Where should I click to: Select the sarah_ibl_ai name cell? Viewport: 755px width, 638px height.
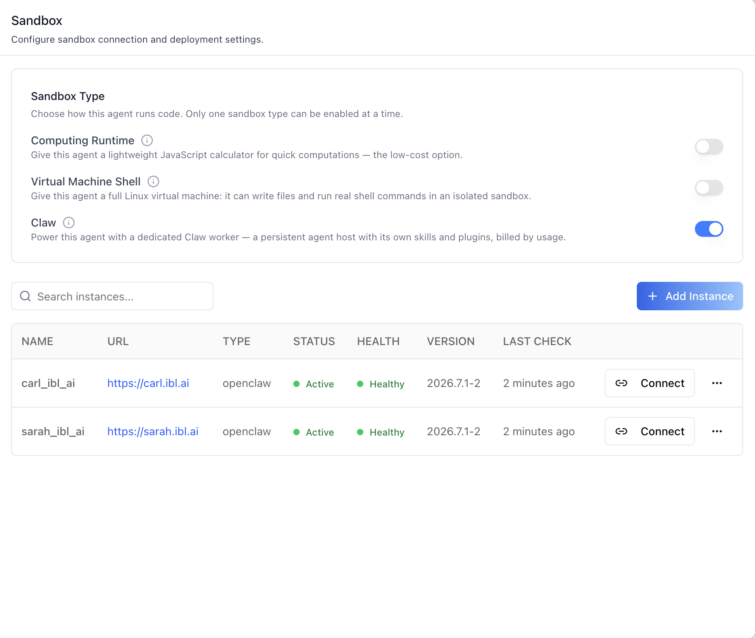[53, 431]
